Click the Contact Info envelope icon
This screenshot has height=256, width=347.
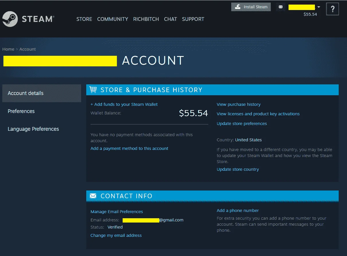pyautogui.click(x=93, y=196)
